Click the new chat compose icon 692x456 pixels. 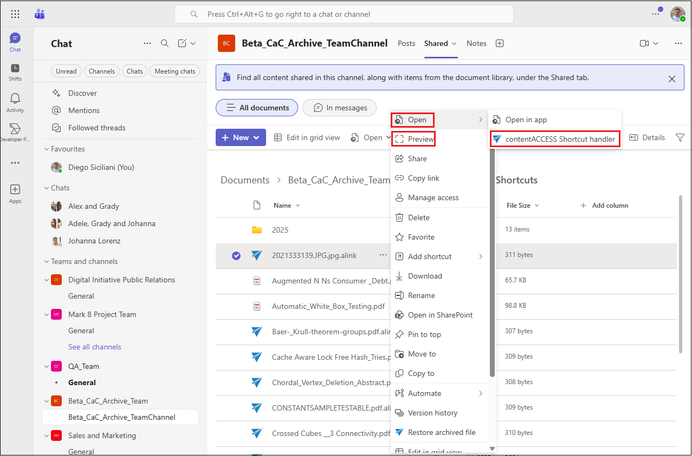[x=183, y=44]
